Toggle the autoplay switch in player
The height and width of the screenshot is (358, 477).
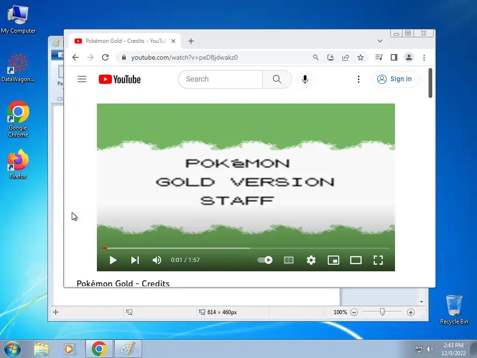[265, 260]
